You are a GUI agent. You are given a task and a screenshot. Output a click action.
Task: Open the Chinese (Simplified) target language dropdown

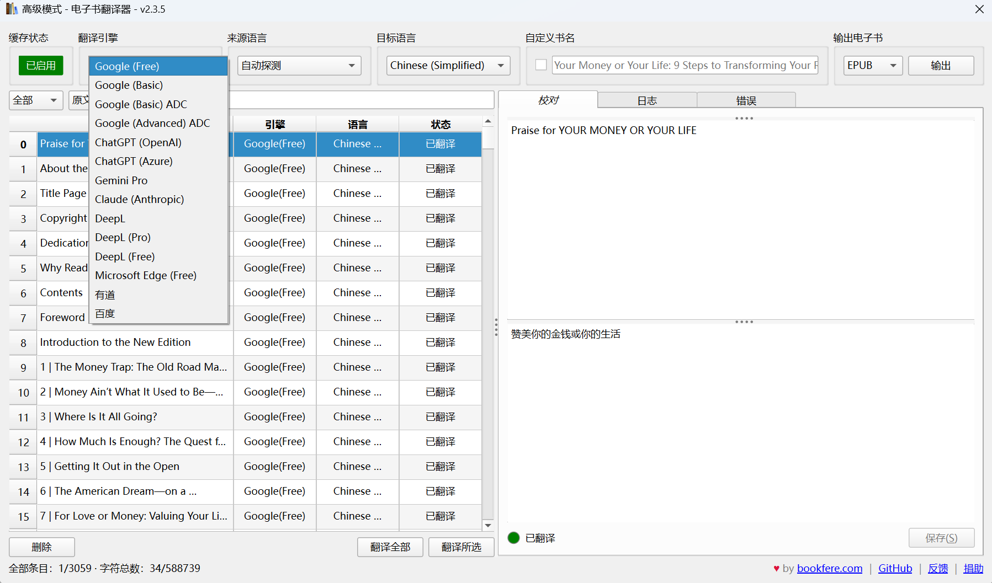[x=448, y=66]
